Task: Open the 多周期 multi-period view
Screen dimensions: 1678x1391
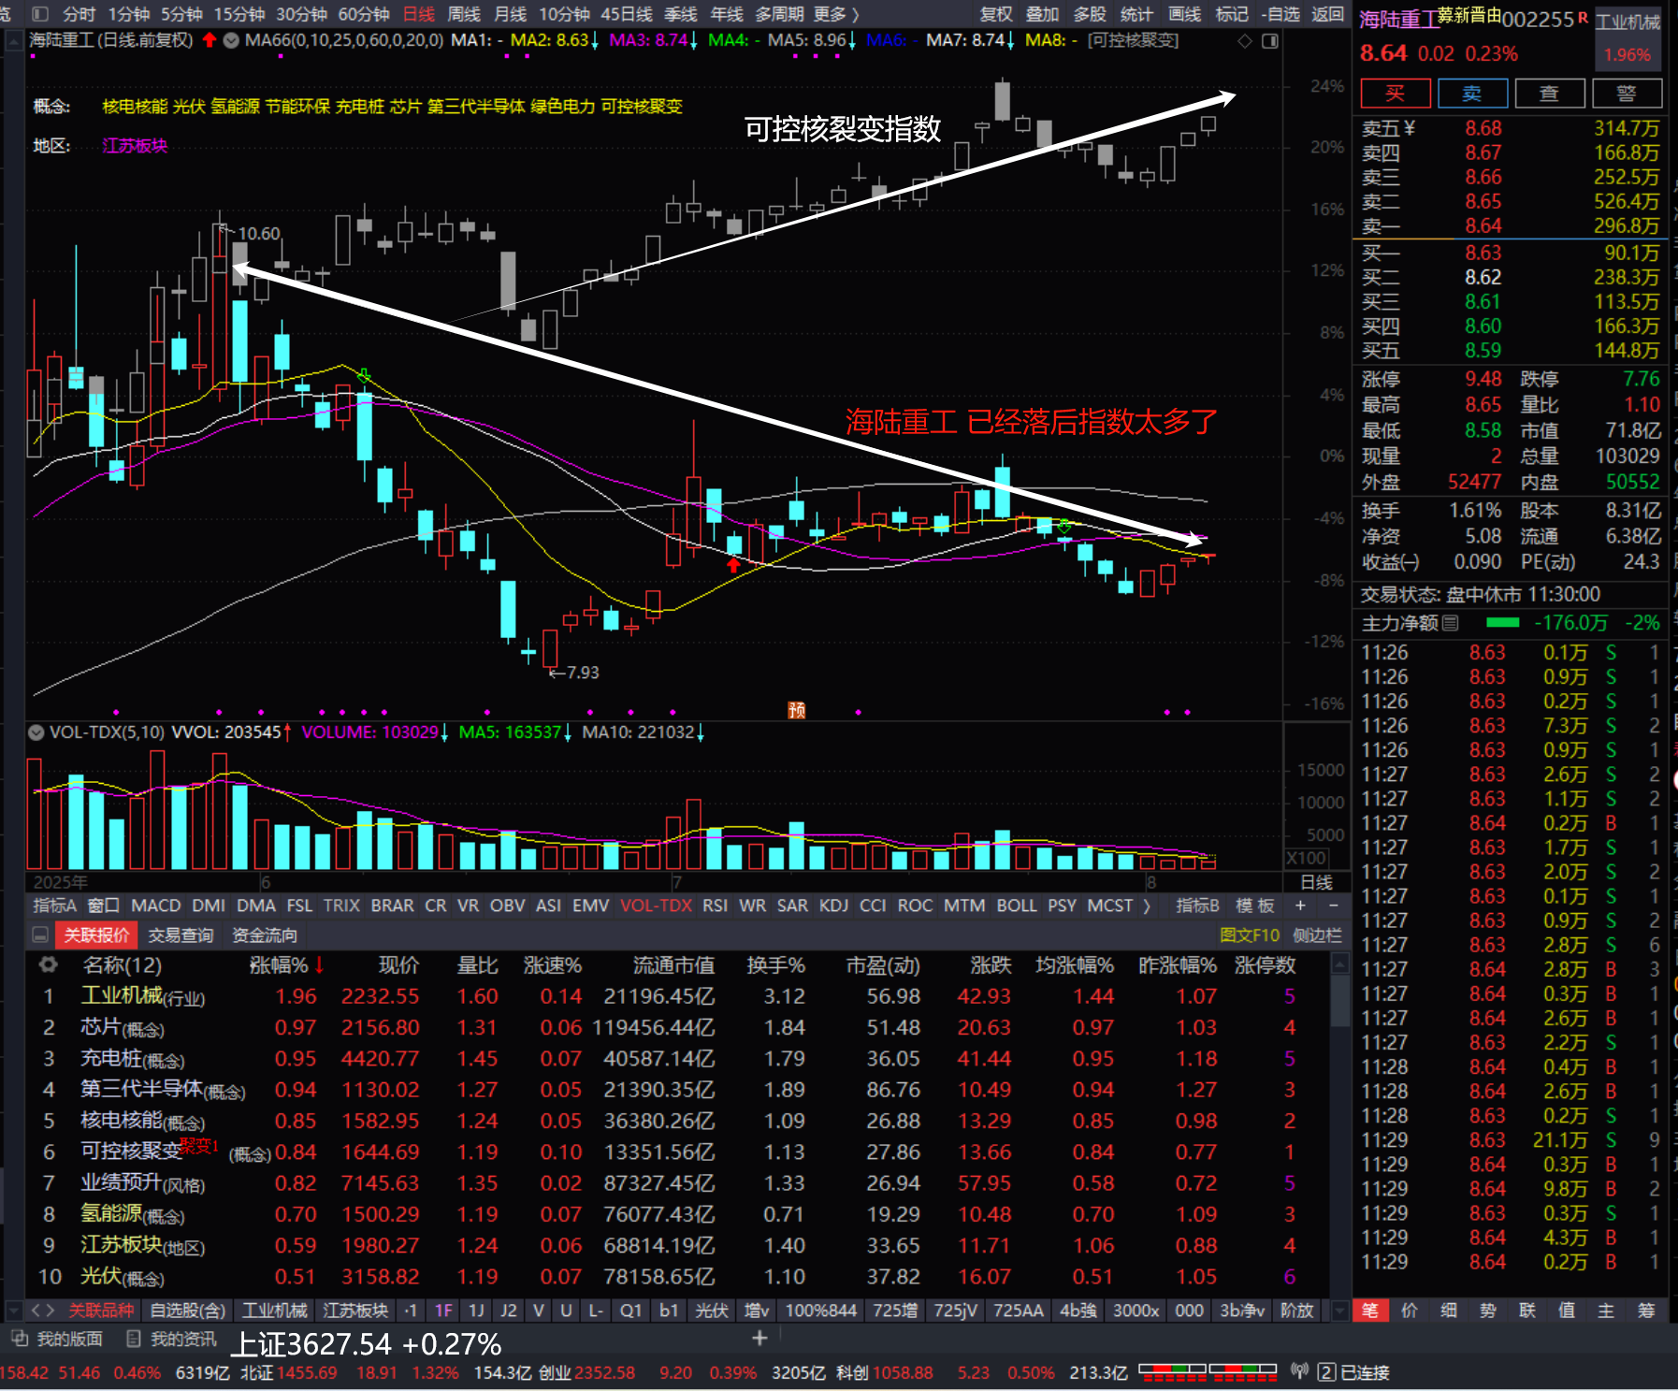Action: click(x=780, y=14)
